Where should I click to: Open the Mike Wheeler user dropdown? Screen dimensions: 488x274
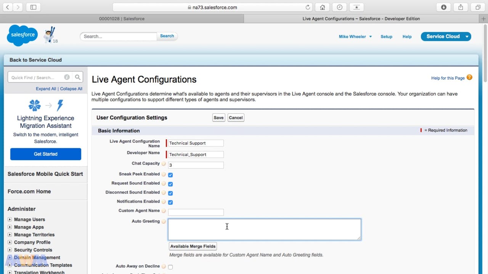(x=355, y=37)
